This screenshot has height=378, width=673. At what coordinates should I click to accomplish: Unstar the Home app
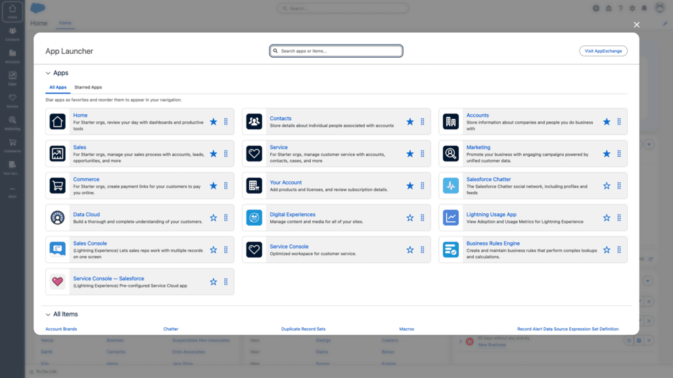[214, 121]
